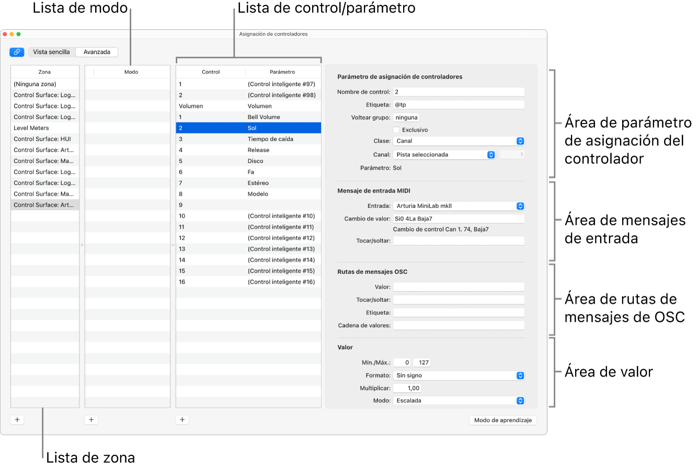
Task: Click the yellow minimize window button
Action: coord(12,34)
